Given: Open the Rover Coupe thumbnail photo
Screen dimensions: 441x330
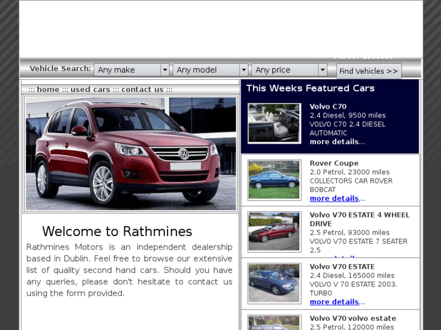Looking at the screenshot, I should [274, 180].
